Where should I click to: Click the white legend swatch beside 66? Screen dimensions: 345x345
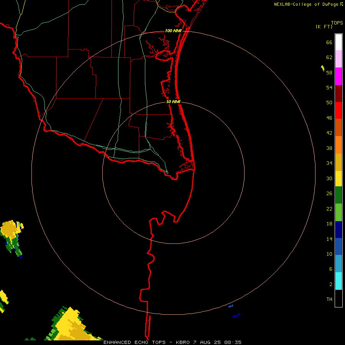[x=338, y=42]
